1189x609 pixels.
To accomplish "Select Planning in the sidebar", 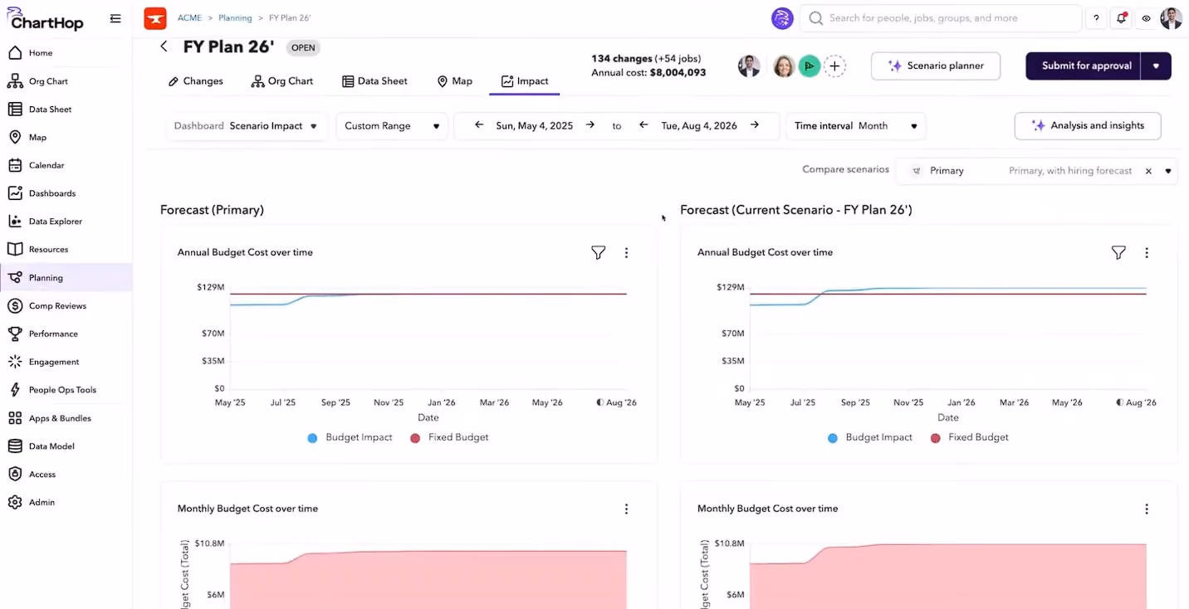I will coord(66,278).
